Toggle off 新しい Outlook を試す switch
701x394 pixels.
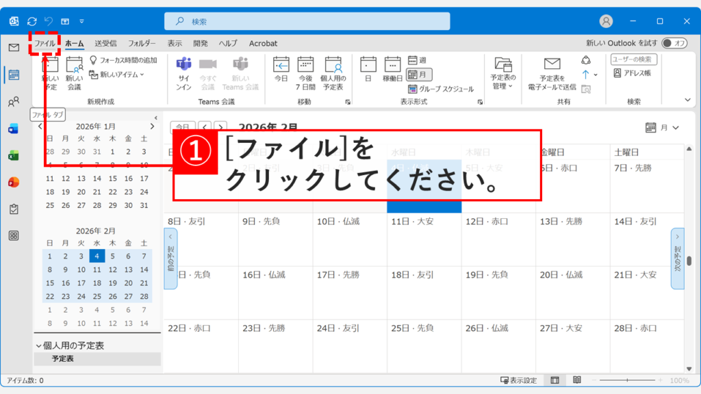point(675,42)
